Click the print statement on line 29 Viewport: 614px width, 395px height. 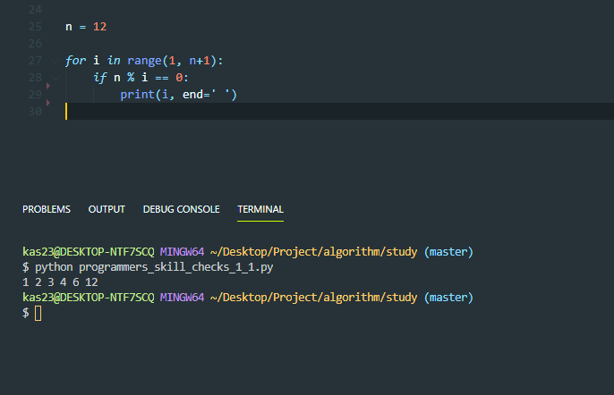click(179, 95)
